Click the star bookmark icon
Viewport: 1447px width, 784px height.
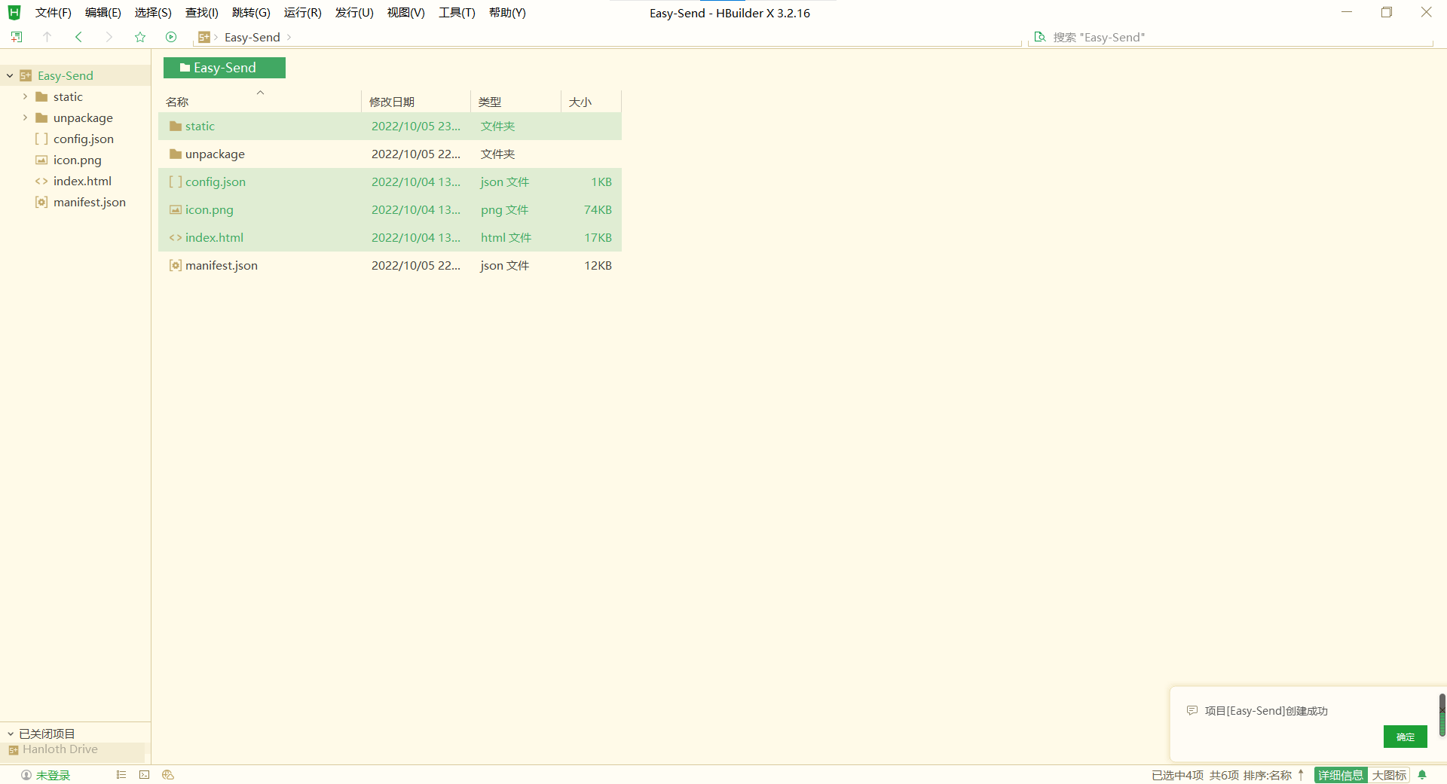(140, 37)
